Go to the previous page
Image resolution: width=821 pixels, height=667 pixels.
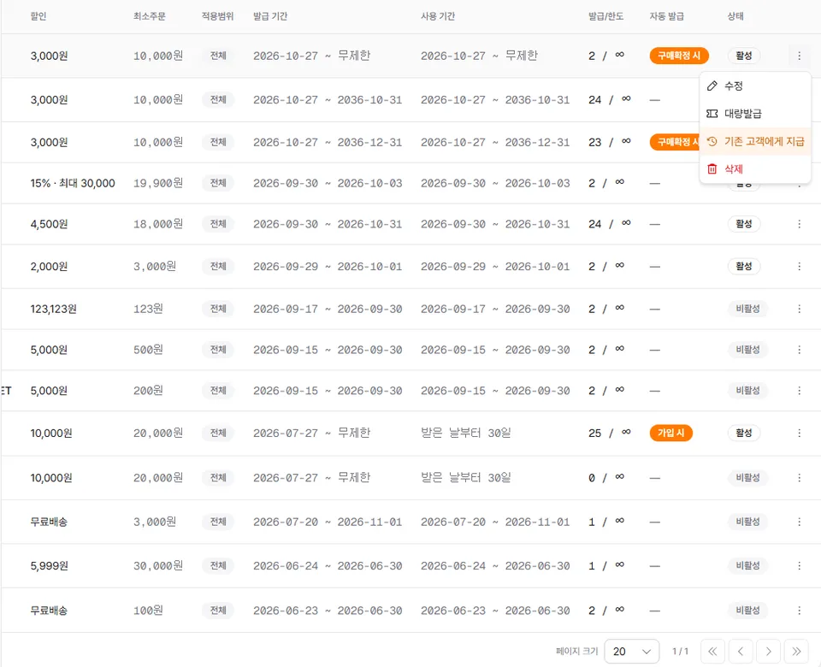pos(741,652)
